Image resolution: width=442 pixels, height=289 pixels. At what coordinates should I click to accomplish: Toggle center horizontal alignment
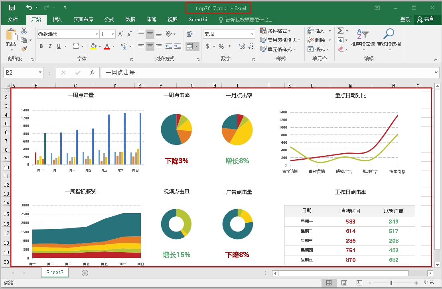point(150,46)
